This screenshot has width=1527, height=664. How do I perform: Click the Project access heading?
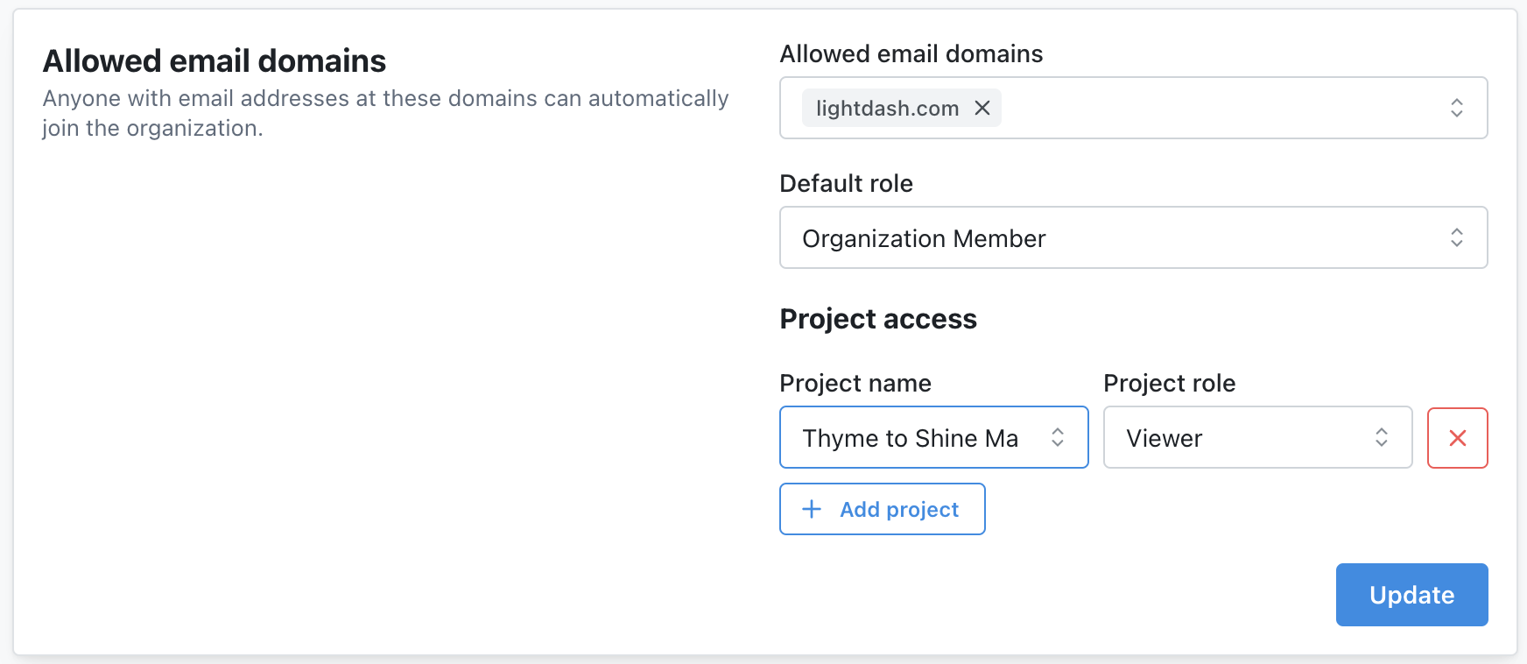pos(877,319)
